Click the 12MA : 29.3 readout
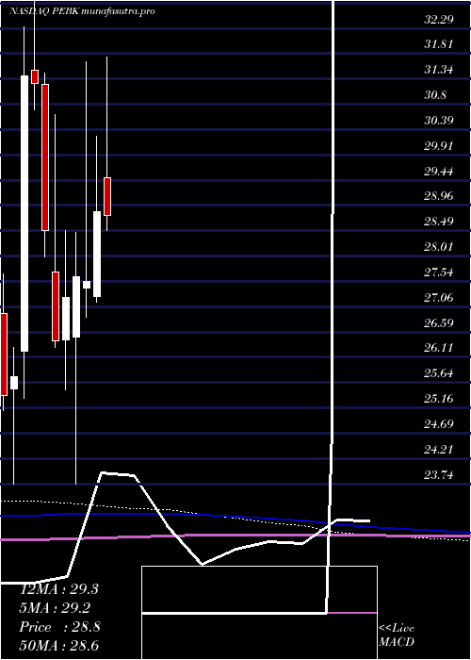The height and width of the screenshot is (660, 471). click(x=58, y=589)
